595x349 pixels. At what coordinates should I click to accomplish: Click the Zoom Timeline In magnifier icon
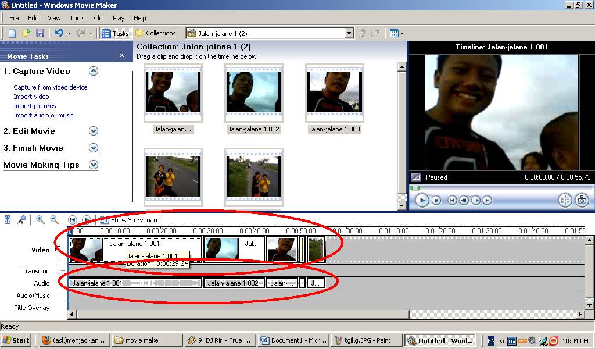point(40,219)
